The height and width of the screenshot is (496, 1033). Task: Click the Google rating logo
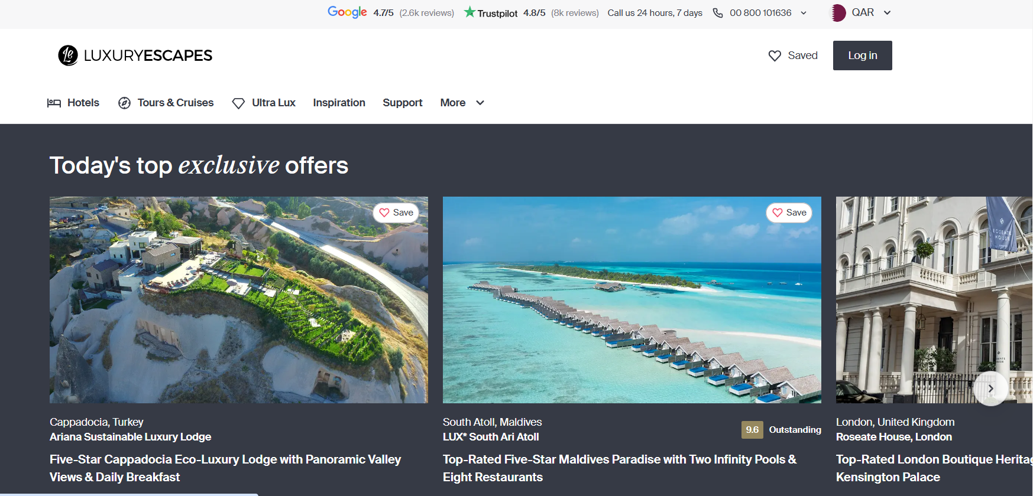click(x=347, y=12)
